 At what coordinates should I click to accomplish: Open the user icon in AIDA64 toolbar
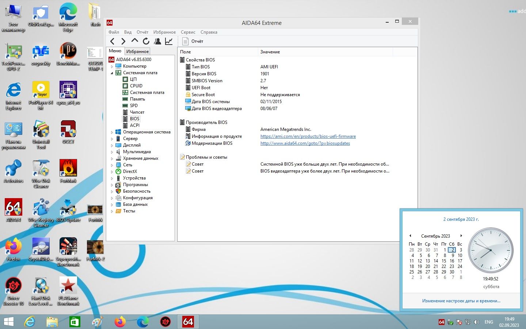(x=157, y=41)
